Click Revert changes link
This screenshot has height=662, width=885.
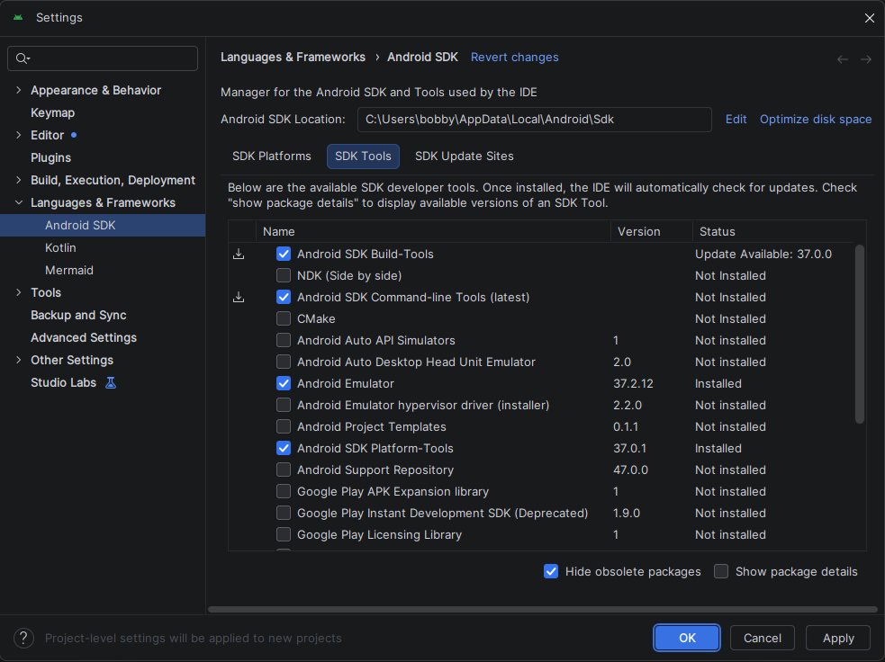click(x=515, y=57)
